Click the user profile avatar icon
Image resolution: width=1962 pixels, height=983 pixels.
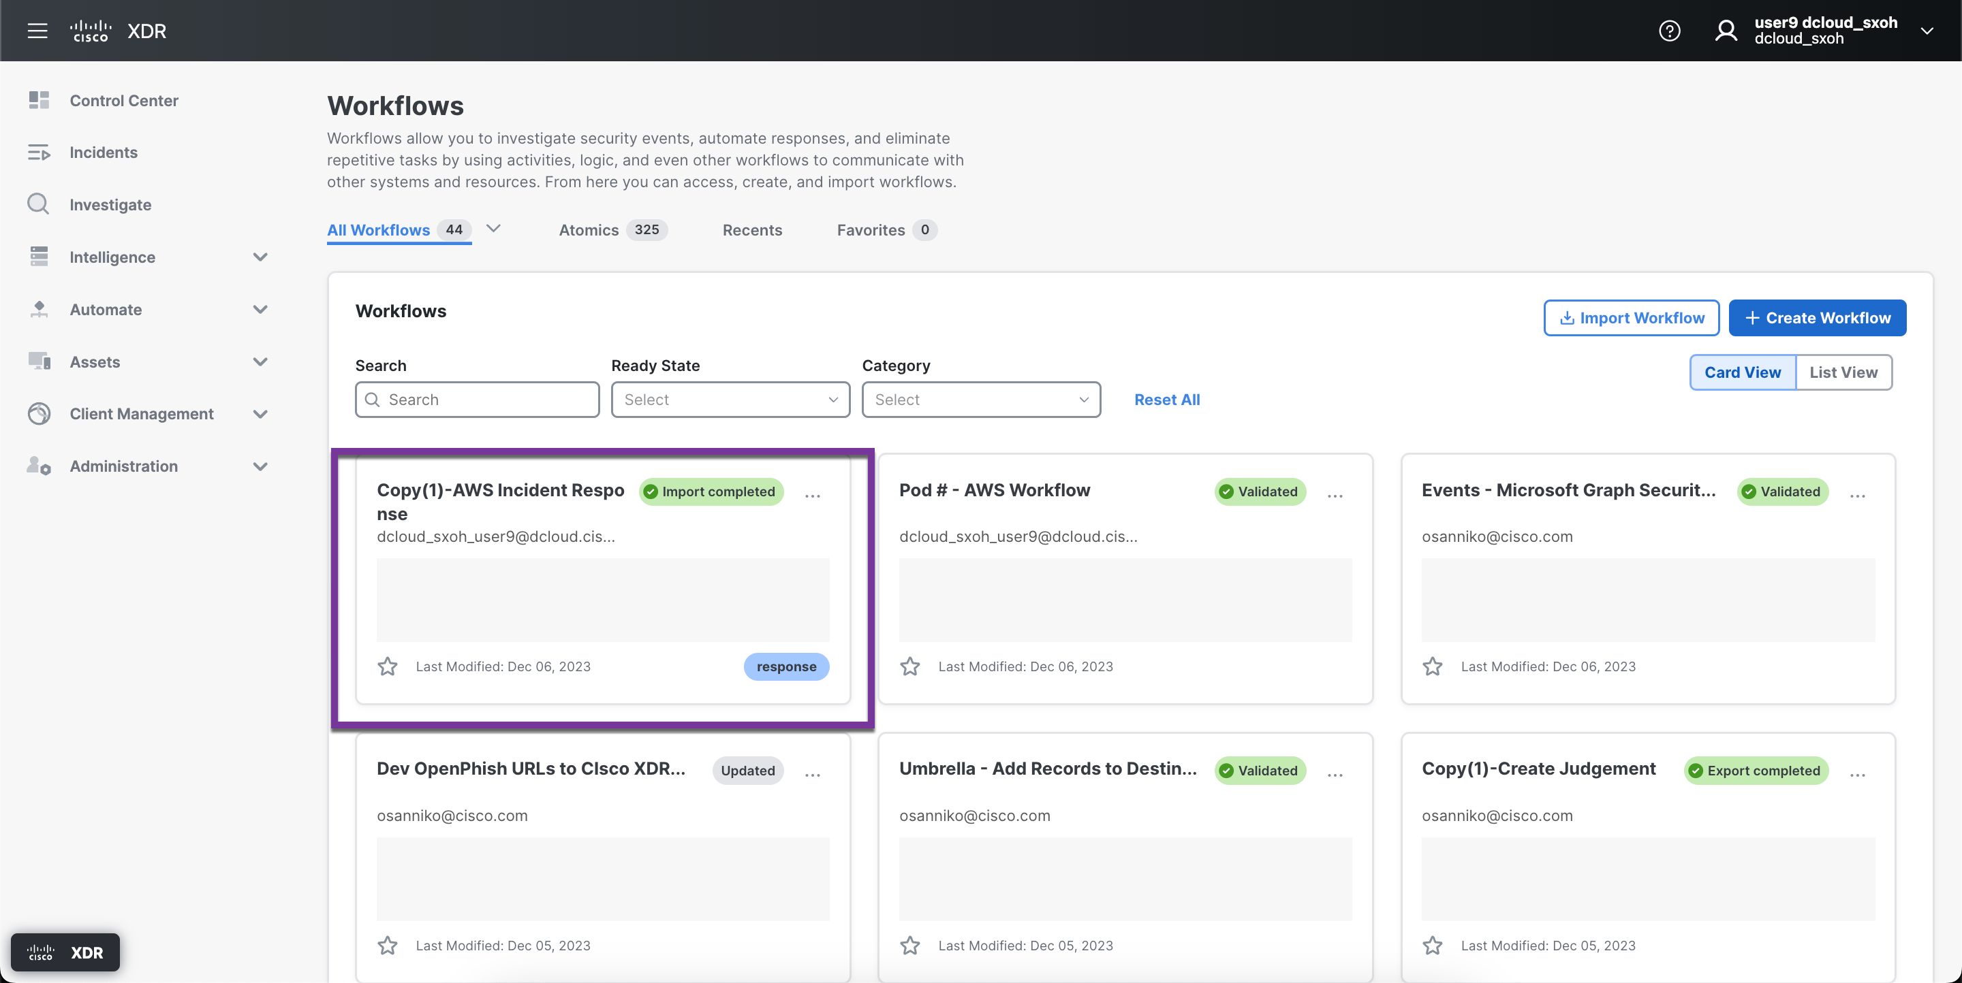coord(1725,31)
